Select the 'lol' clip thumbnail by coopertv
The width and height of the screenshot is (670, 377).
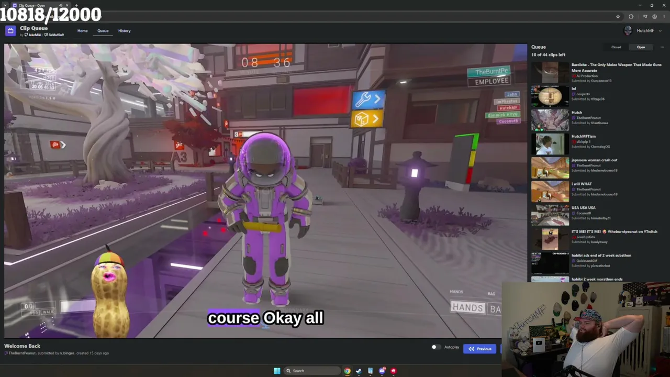pos(550,96)
